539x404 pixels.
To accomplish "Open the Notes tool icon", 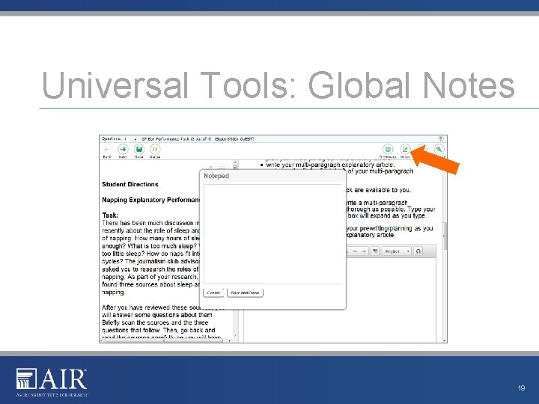I will pyautogui.click(x=405, y=150).
